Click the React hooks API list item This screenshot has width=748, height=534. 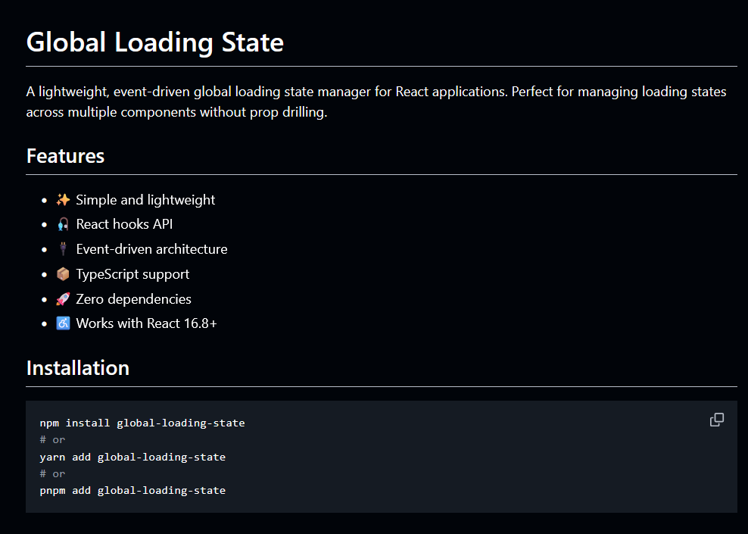click(x=123, y=223)
